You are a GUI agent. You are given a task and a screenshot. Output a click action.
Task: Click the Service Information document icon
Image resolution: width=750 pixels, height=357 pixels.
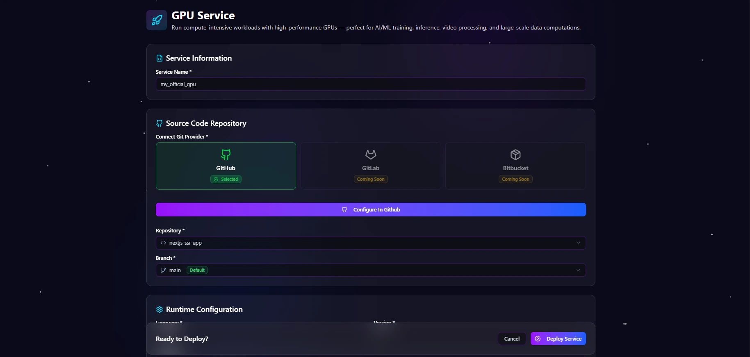160,59
